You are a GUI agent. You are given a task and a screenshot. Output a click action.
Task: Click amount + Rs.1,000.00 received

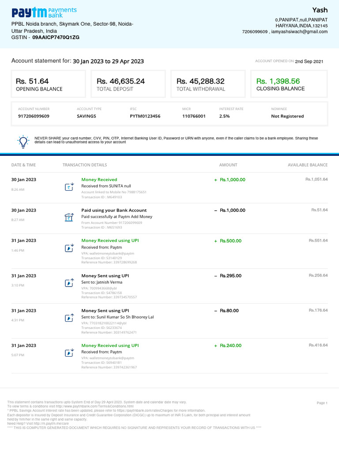tap(230, 180)
